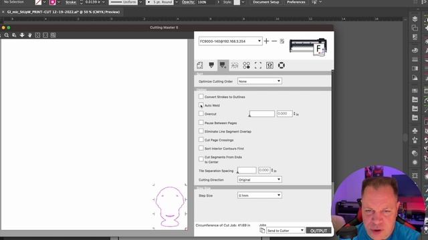Click the downward arrow icon in preview toolbar
The height and width of the screenshot is (240, 428).
coord(22,35)
